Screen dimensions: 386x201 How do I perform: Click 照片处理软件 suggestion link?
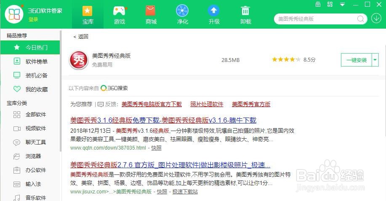click(x=207, y=104)
